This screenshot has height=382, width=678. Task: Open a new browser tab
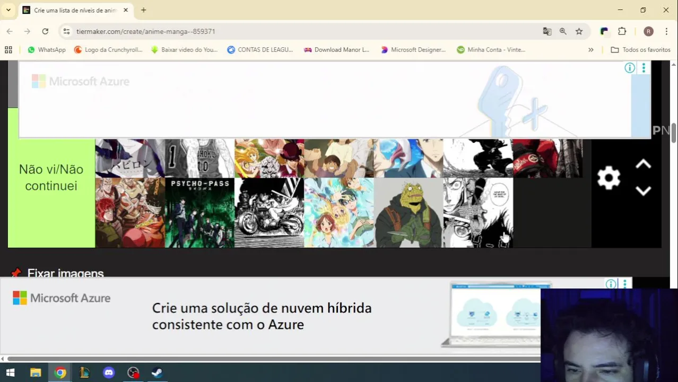(143, 10)
